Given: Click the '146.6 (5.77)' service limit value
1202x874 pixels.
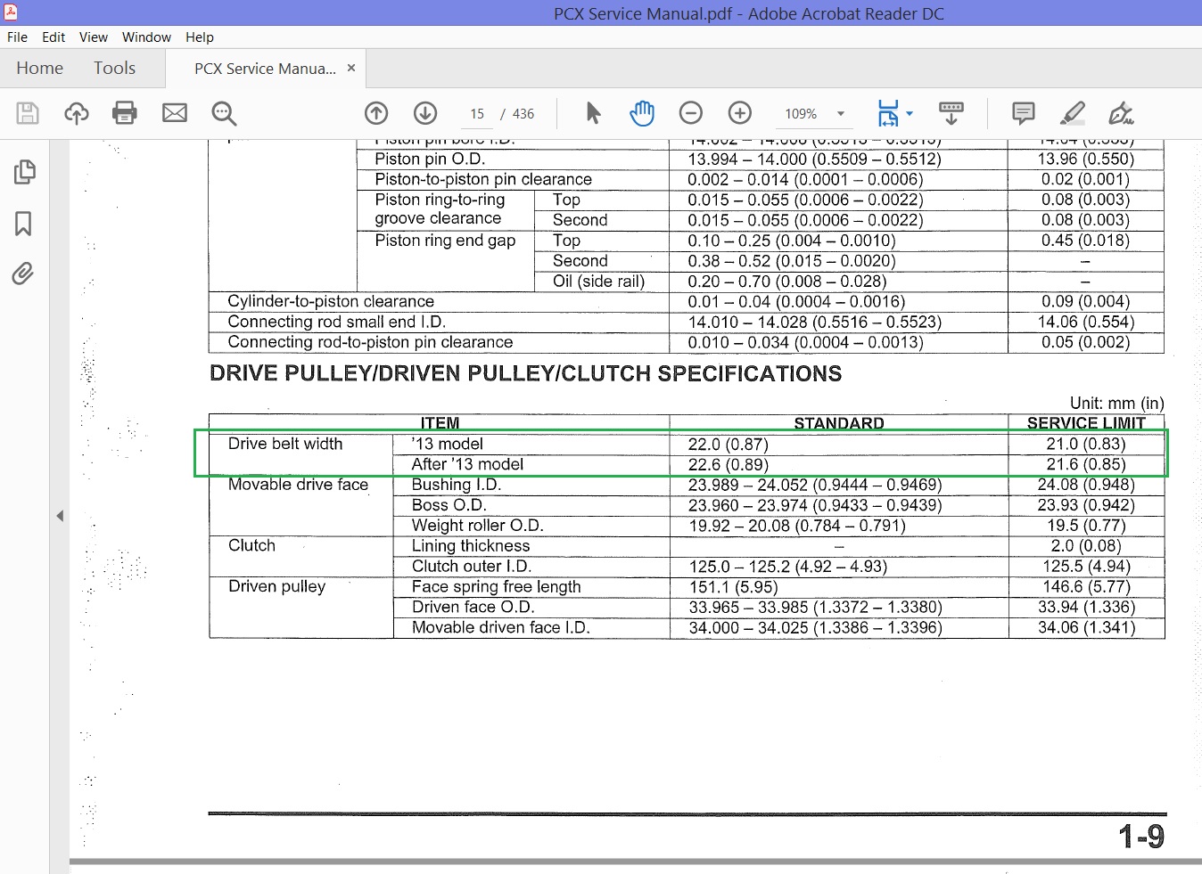Looking at the screenshot, I should pyautogui.click(x=1086, y=587).
